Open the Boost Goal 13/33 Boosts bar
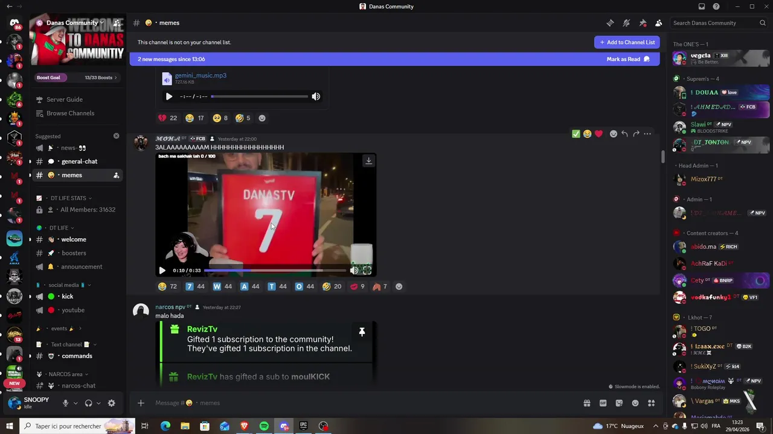Screen dimensions: 773x434 [77, 78]
